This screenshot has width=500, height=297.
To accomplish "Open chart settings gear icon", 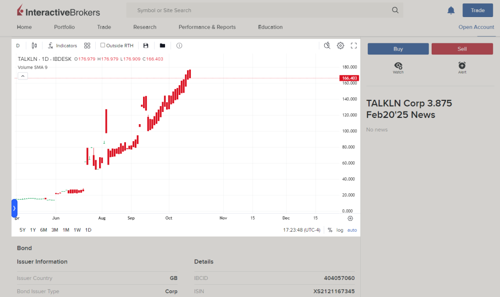I will [340, 46].
